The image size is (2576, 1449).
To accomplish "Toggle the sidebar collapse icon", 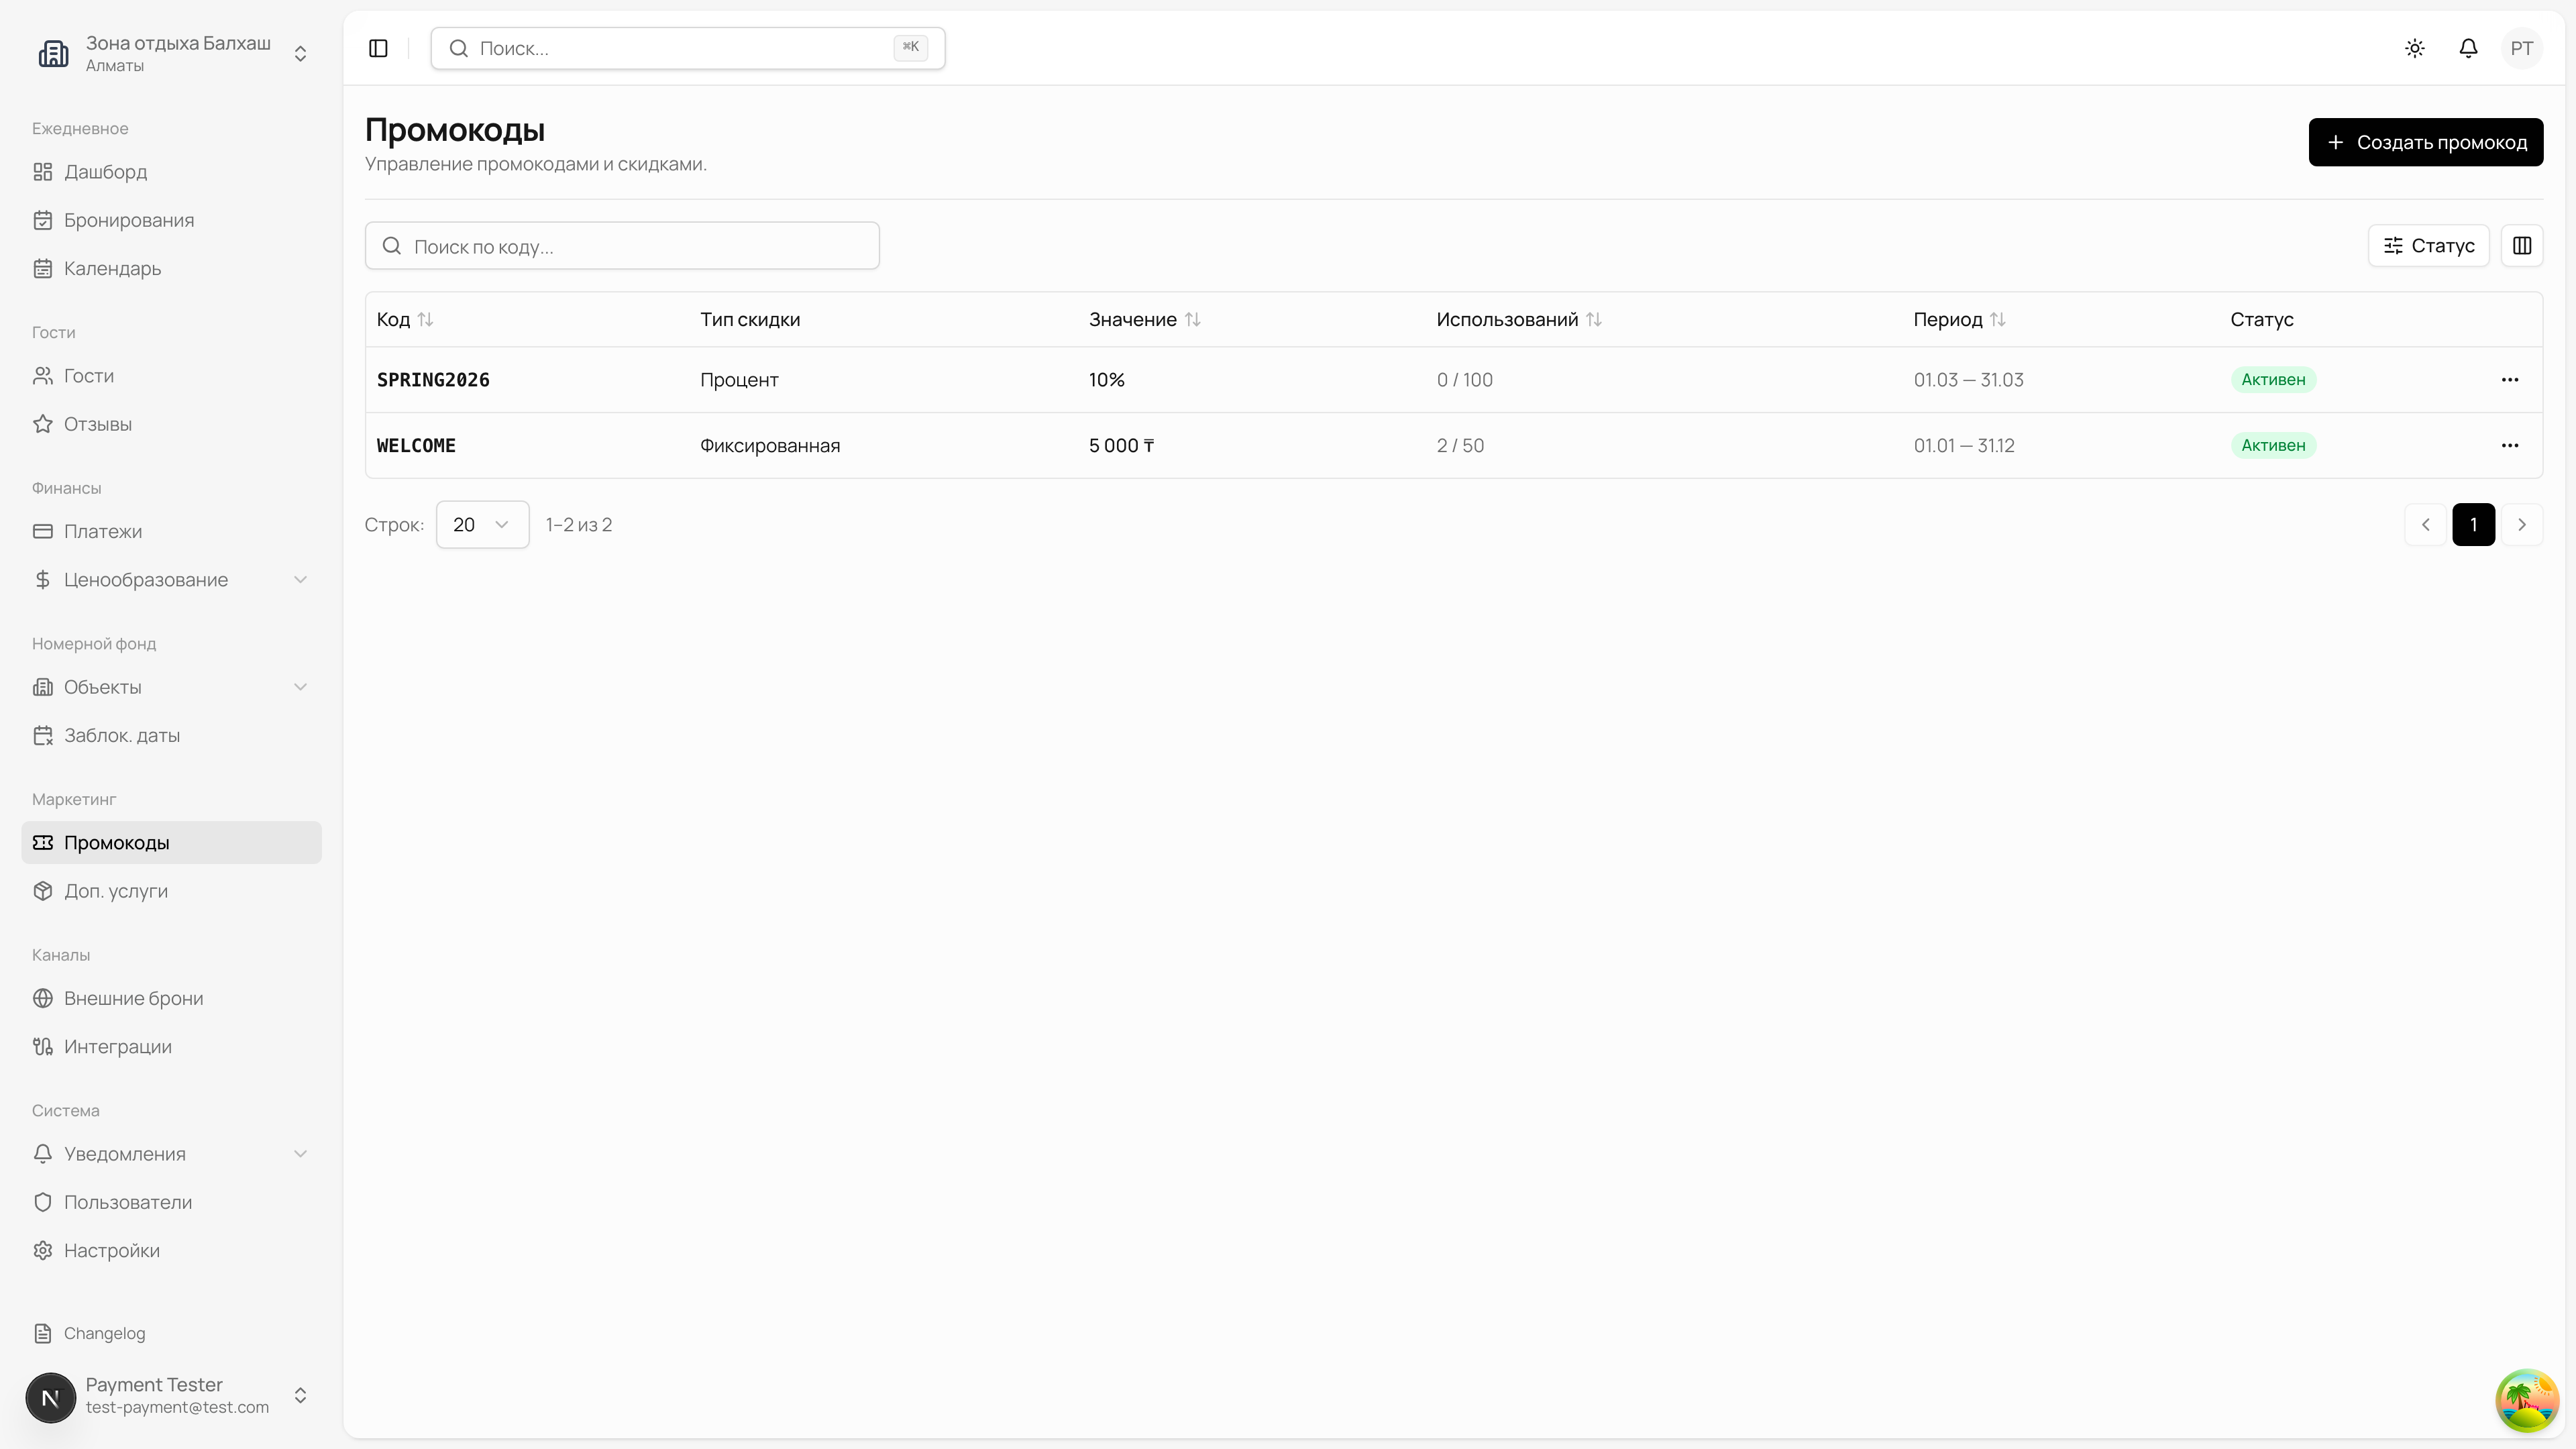I will 378,48.
